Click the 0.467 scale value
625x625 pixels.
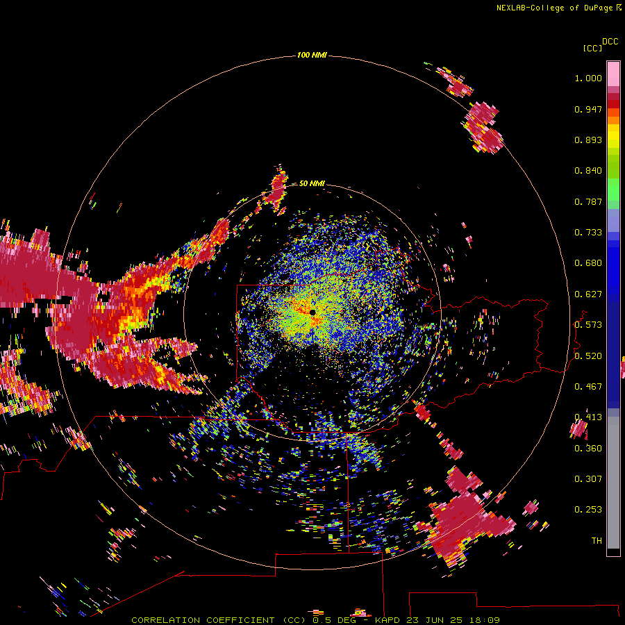[x=588, y=387]
